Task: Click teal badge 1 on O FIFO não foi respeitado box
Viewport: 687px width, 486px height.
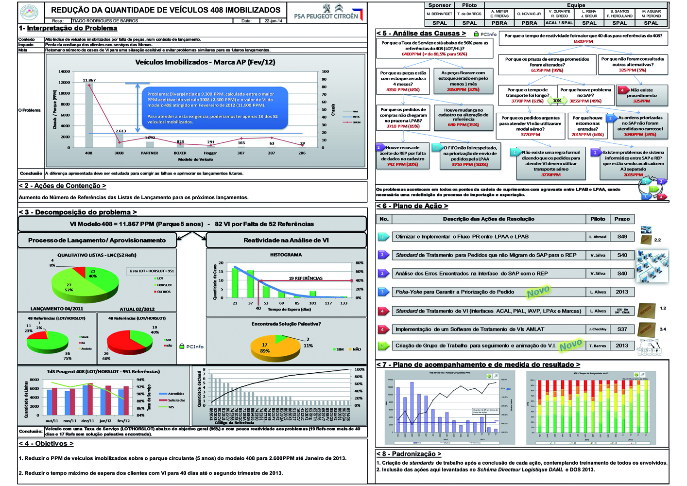Action: [437, 147]
